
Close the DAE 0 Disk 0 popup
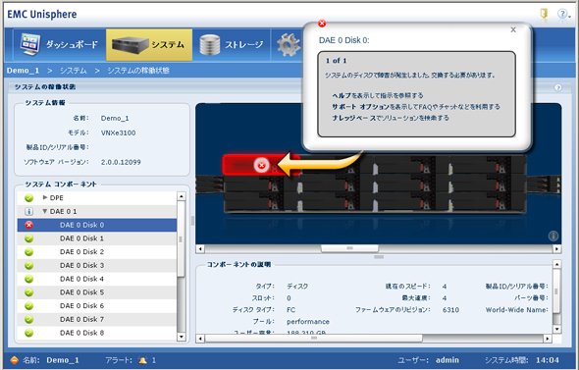coord(513,29)
